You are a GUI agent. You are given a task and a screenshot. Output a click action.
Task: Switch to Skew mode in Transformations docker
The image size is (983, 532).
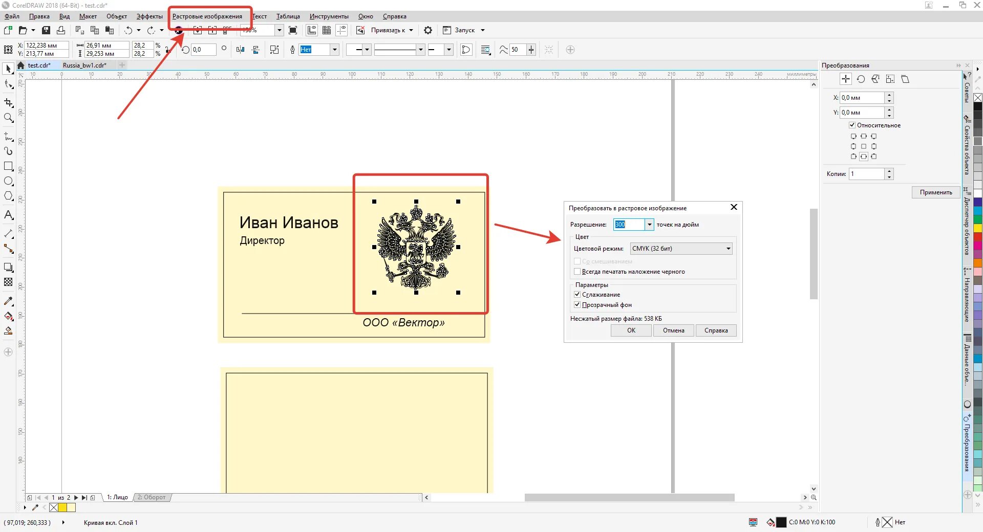point(905,79)
